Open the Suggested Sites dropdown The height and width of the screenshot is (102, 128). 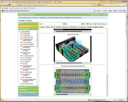pos(18,8)
